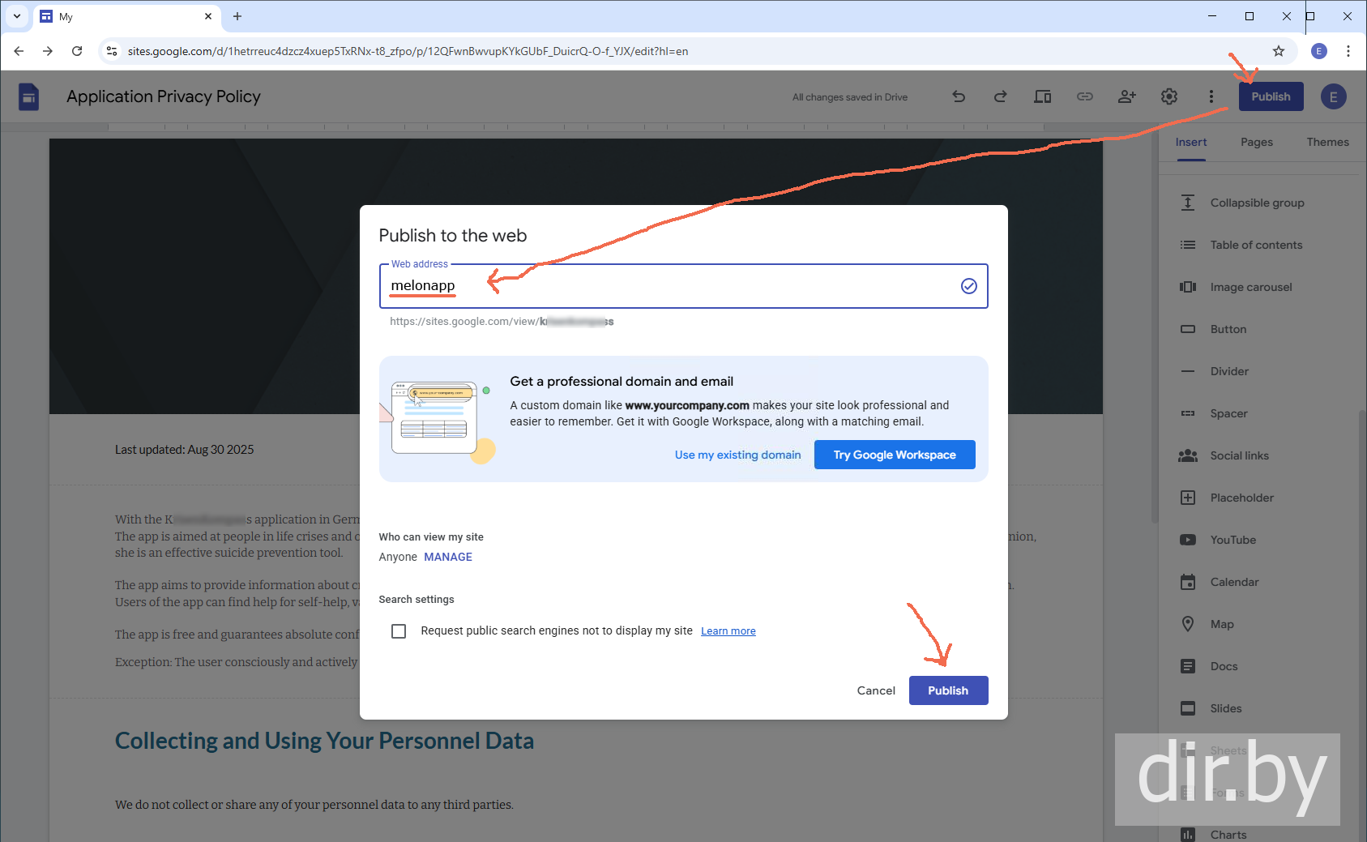This screenshot has height=842, width=1367.
Task: Click the Web address input field
Action: coord(683,286)
